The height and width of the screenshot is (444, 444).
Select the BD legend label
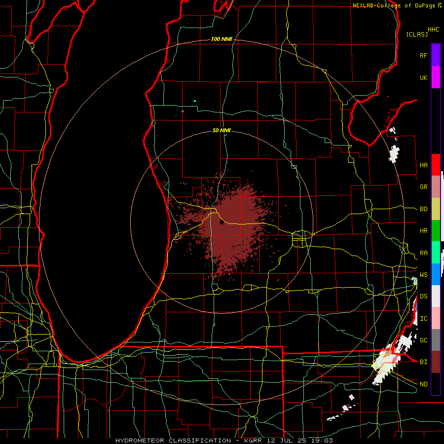point(423,209)
